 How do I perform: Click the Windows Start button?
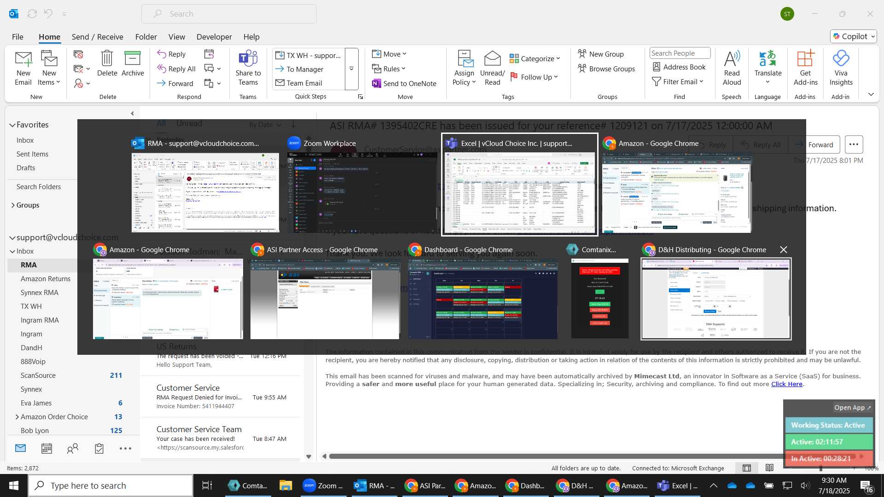click(x=14, y=485)
